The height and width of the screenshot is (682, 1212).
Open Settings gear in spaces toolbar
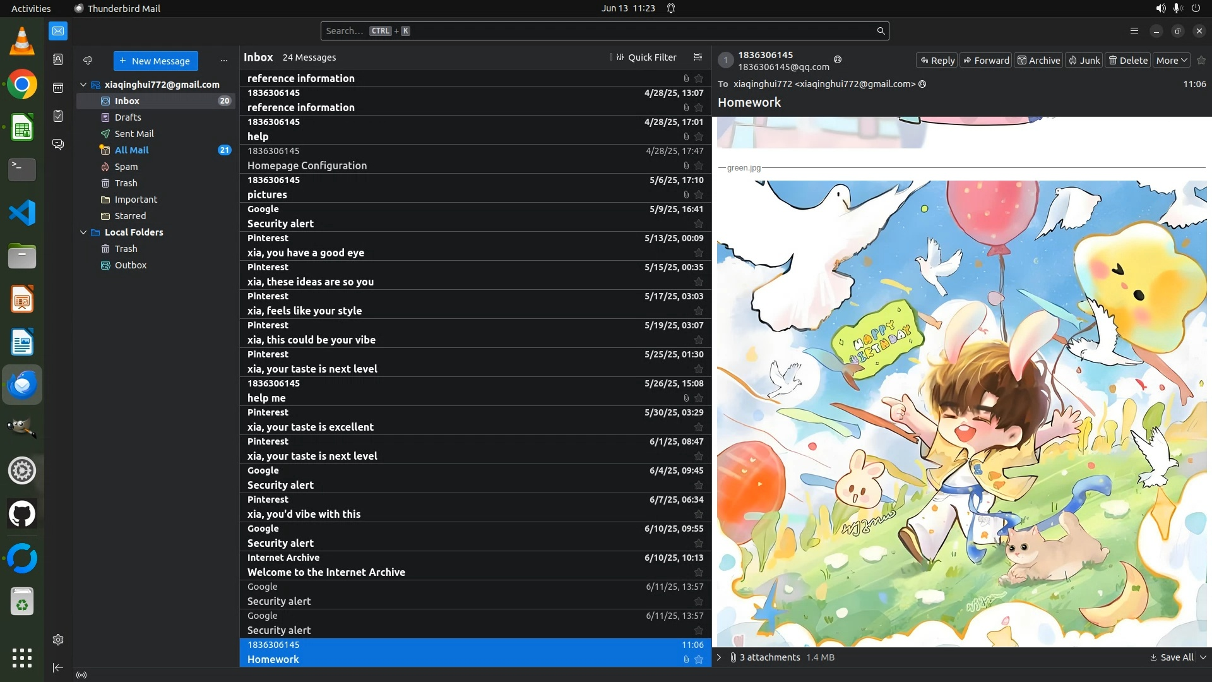coord(58,640)
